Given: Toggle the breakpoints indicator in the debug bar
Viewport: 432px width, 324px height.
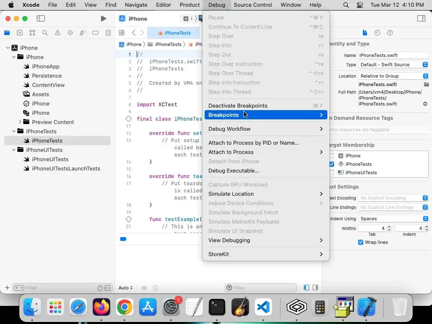Looking at the screenshot, I should [123, 239].
